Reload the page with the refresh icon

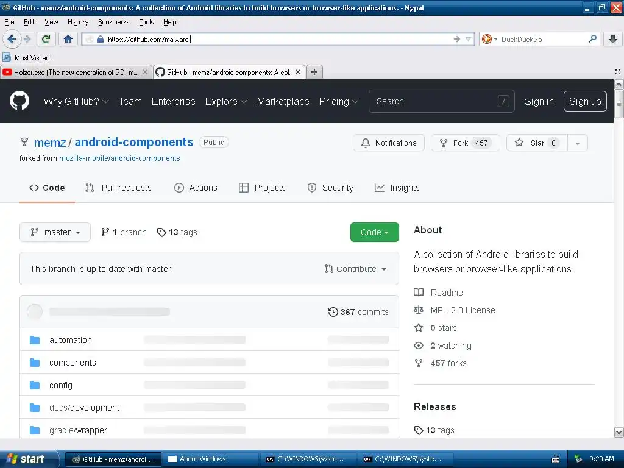coord(46,39)
